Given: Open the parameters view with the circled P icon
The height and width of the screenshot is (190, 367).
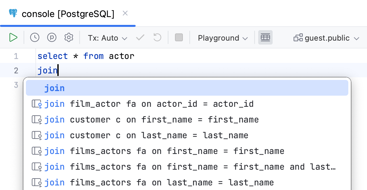Looking at the screenshot, I should click(x=51, y=37).
